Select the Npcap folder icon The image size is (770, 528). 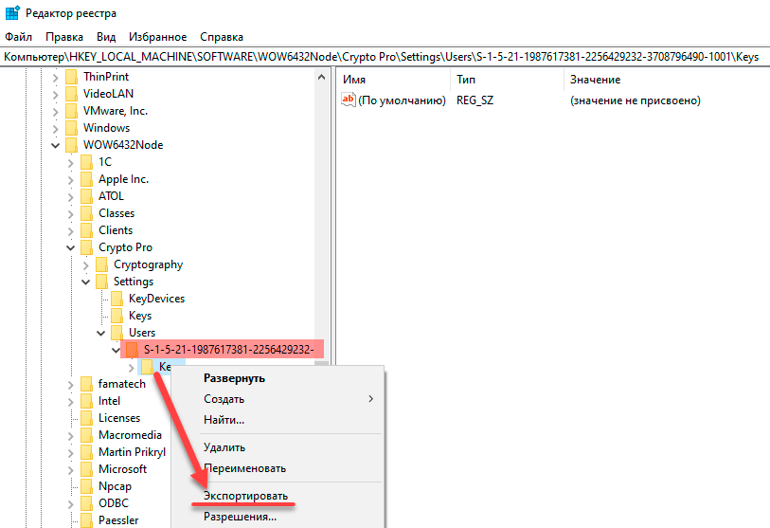(x=87, y=485)
